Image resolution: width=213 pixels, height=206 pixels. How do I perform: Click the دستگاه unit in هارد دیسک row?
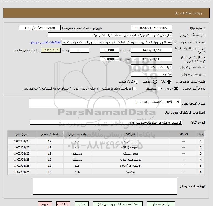77,153
